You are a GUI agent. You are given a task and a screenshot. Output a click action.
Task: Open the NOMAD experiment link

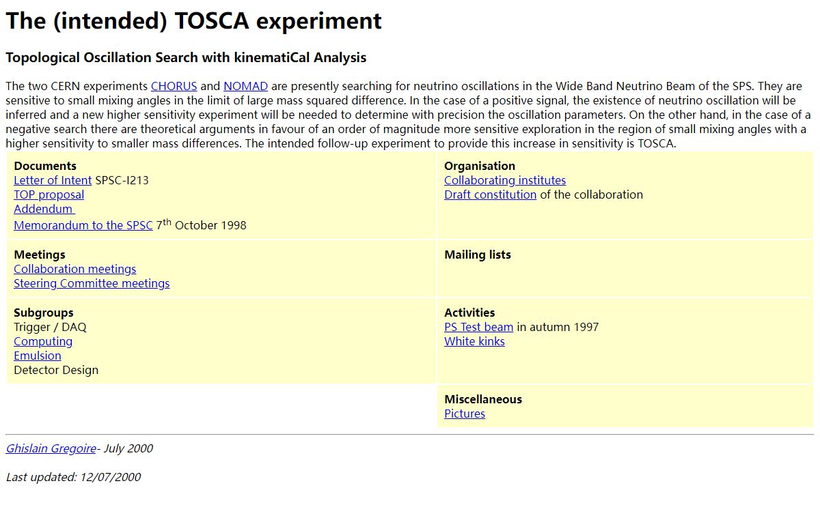point(245,86)
